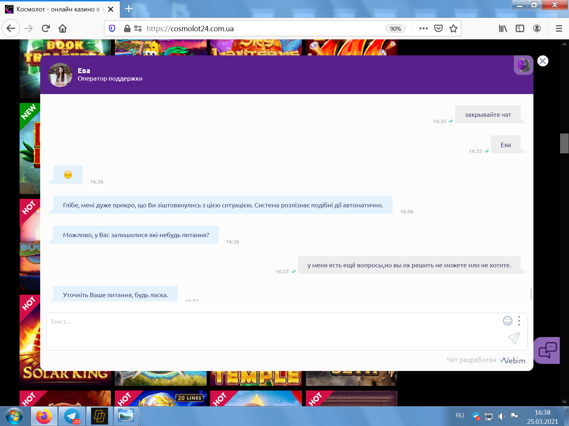
Task: Open page actions three-dot menu
Action: coord(423,28)
